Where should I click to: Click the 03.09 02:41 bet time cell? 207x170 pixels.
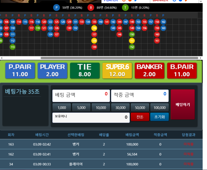coord(42,154)
